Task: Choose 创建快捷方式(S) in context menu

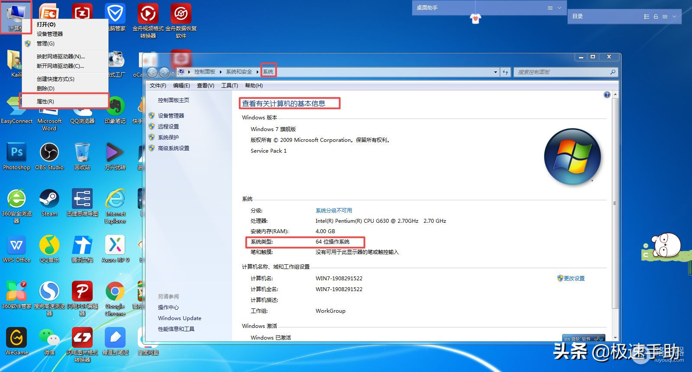Action: pos(65,79)
